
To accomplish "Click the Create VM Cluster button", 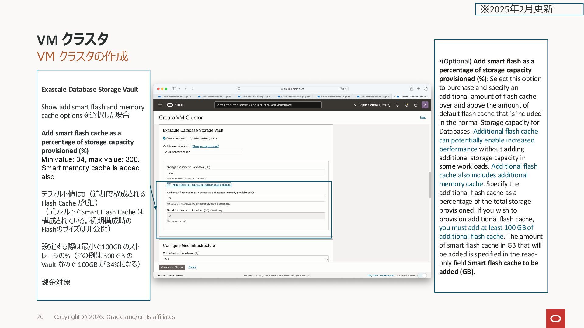I will point(172,267).
